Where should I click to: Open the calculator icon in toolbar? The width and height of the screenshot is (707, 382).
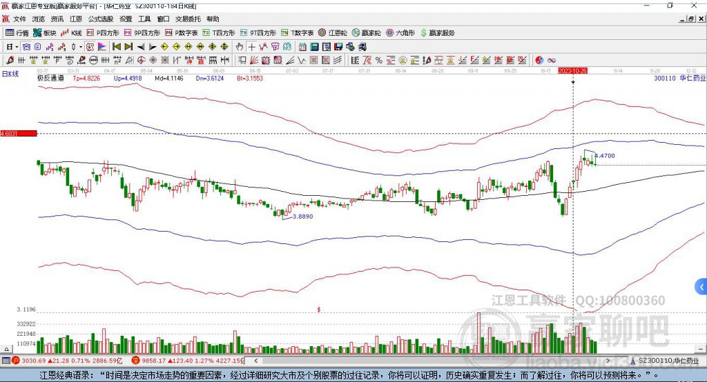click(x=314, y=47)
